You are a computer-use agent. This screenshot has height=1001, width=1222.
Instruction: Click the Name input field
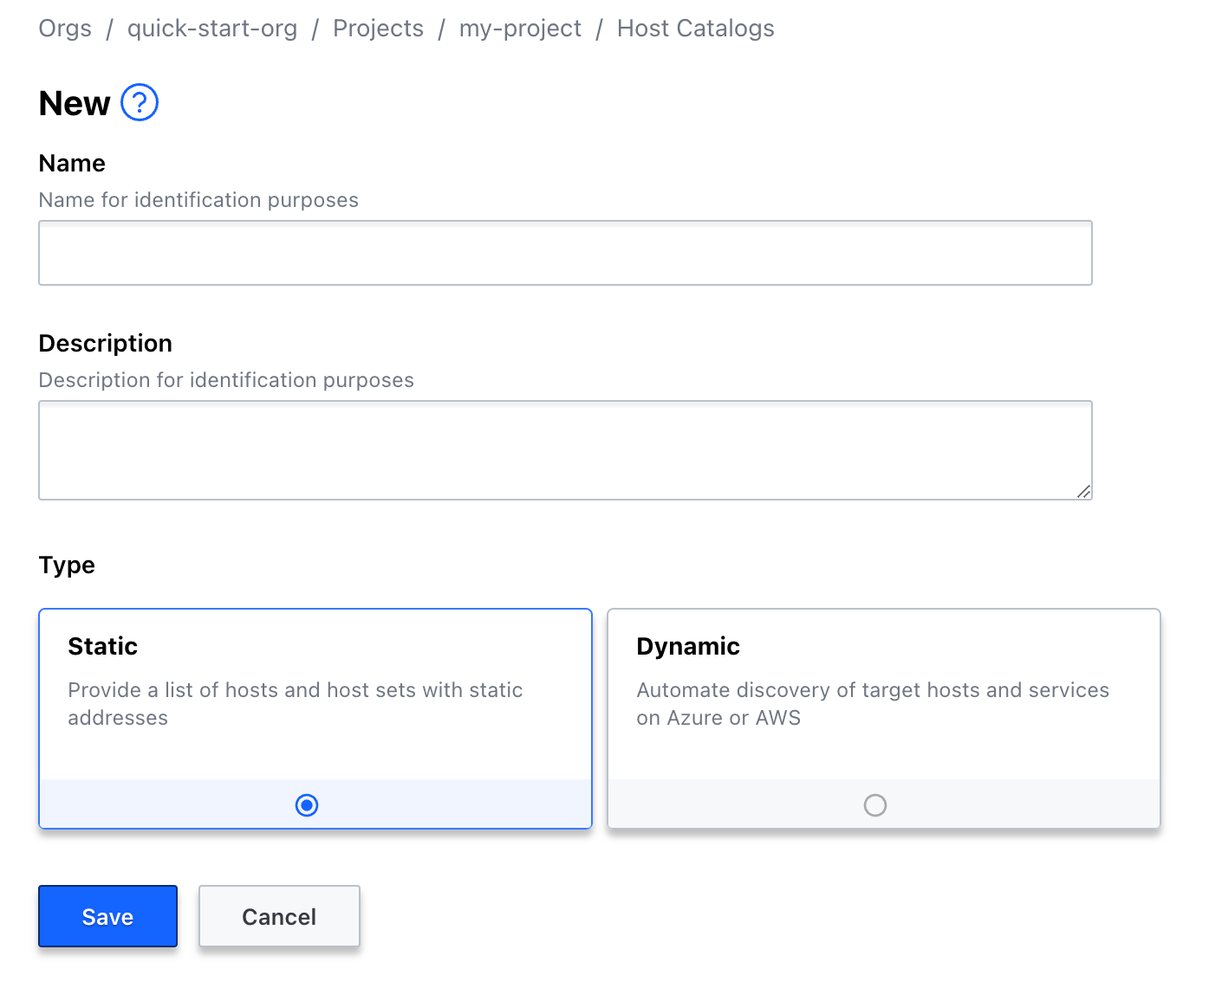[564, 252]
